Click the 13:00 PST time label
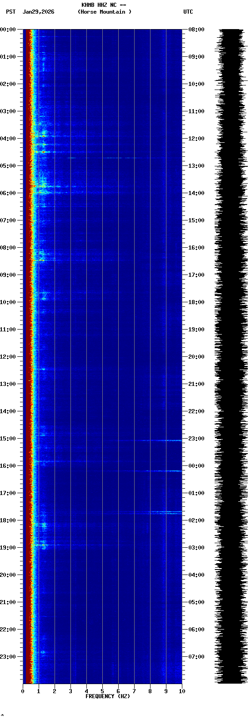The image size is (251, 720). click(8, 384)
